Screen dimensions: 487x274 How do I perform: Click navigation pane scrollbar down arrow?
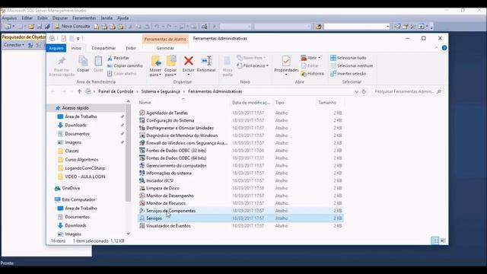(x=129, y=234)
